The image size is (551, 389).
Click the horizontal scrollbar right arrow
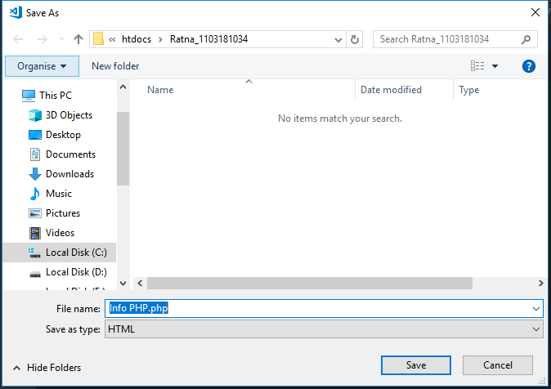(540, 284)
